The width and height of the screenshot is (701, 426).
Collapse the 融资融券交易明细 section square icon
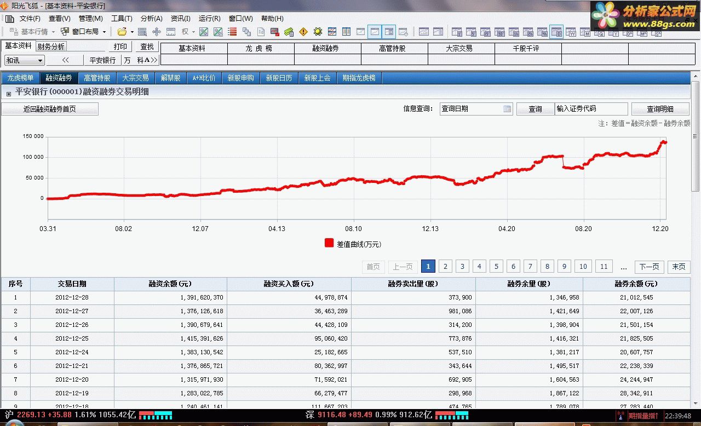click(9, 94)
